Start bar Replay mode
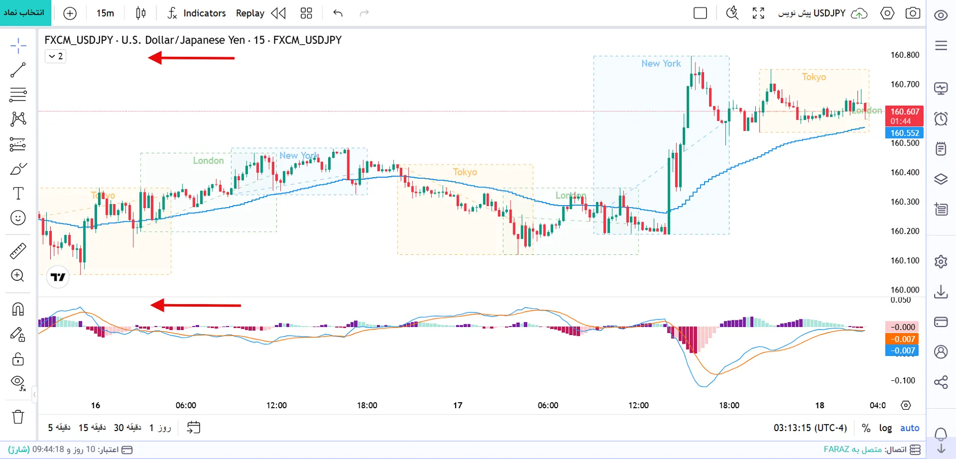Screen dimensions: 956x459 click(x=261, y=13)
